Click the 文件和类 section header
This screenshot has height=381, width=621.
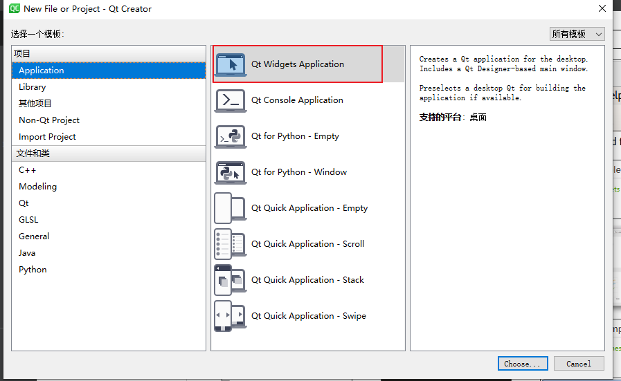coord(109,154)
